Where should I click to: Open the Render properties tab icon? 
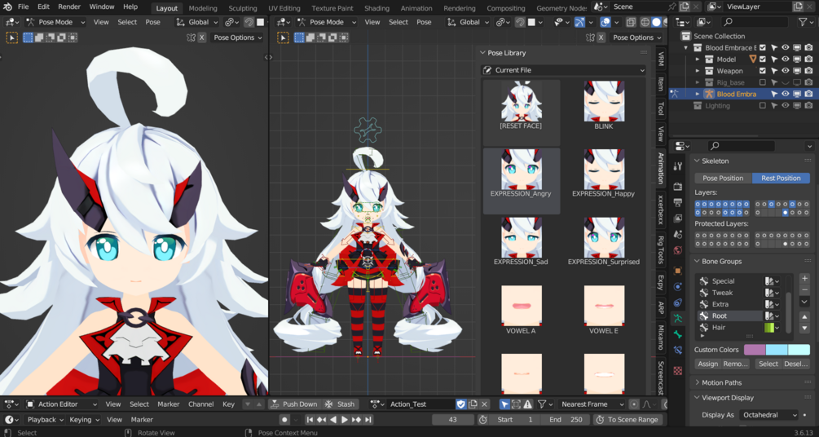tap(678, 187)
